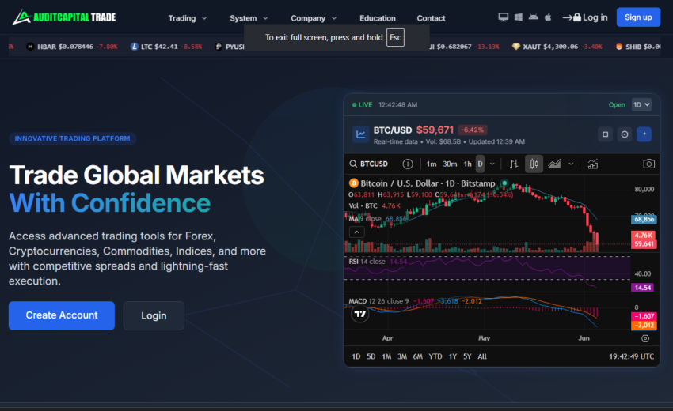Screen dimensions: 673x411
Task: Click the circular target icon in widget header
Action: (x=625, y=134)
